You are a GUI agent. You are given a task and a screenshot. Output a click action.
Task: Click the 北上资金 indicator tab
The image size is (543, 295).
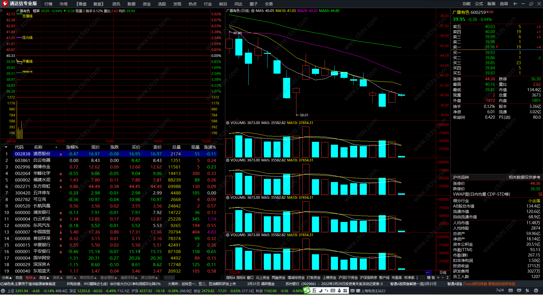(263, 278)
